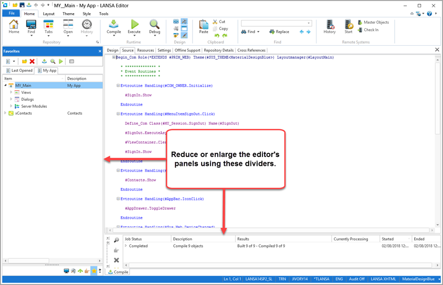Click the green play icon in Favorites toolbar
Viewport: 443px width, 285px height.
(61, 61)
